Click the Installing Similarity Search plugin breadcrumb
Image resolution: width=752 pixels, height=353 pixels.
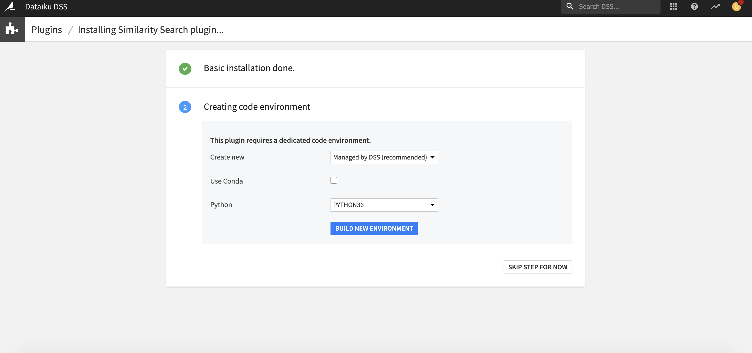pos(151,30)
